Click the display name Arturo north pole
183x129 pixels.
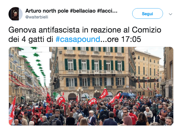tap(47, 11)
